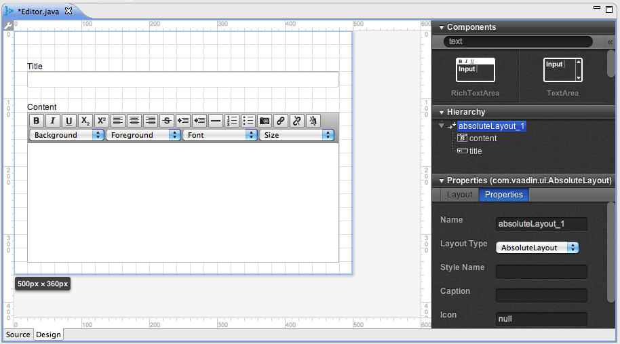Create link with chain icon
Screen dimensions: 620x344
pyautogui.click(x=281, y=121)
